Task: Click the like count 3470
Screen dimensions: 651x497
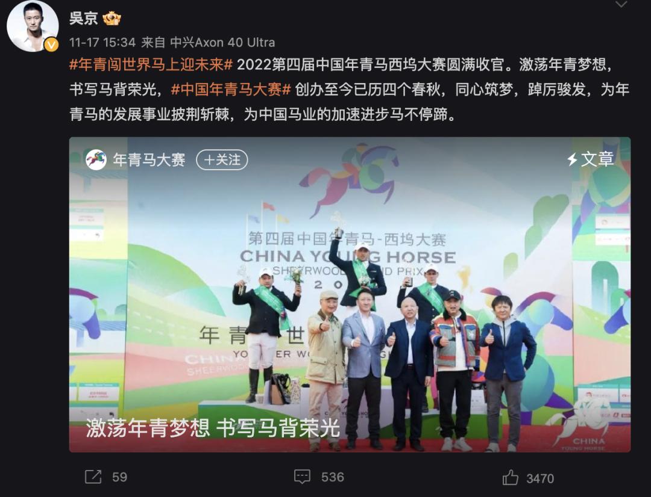Action: (540, 479)
